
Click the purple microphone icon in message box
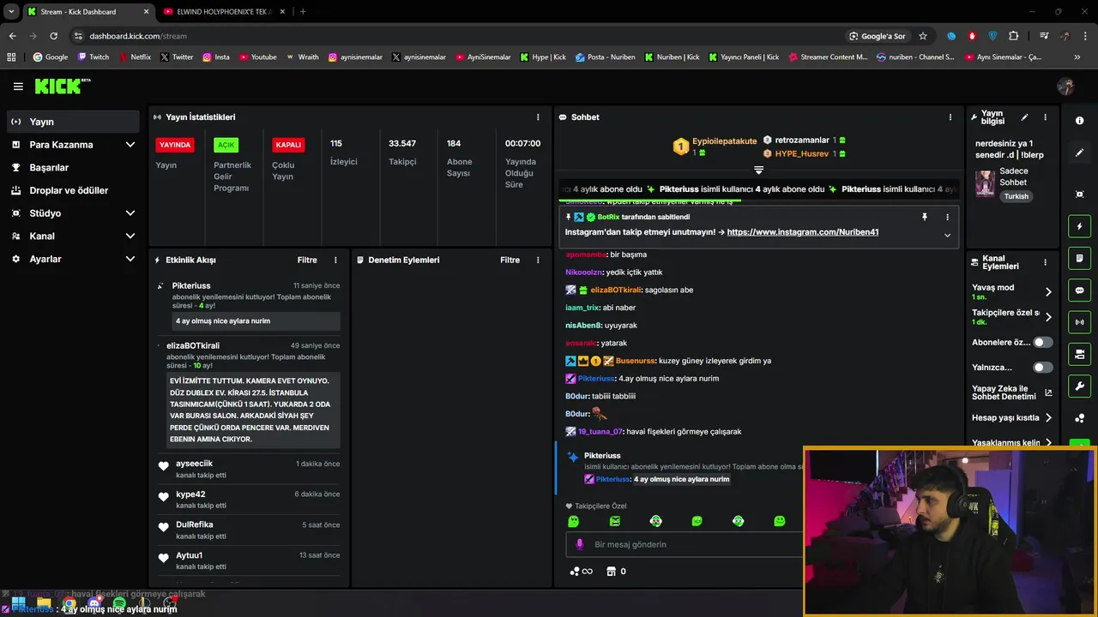(579, 544)
